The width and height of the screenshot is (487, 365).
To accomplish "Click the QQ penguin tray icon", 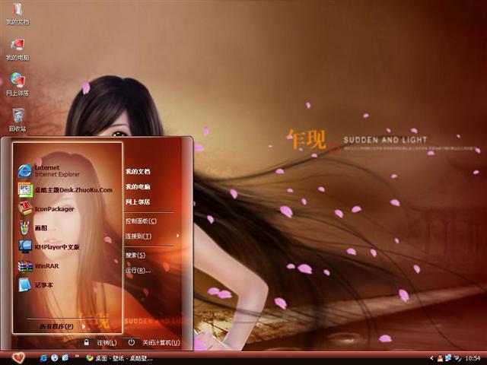I will (x=440, y=358).
